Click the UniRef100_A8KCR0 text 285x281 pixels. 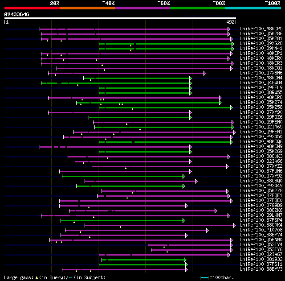pyautogui.click(x=261, y=58)
